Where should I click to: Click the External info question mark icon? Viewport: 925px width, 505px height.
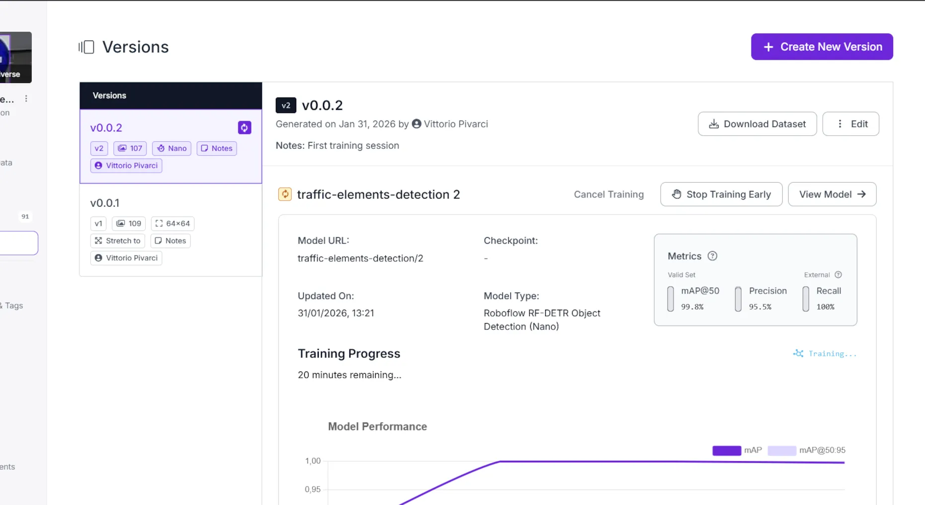click(838, 275)
